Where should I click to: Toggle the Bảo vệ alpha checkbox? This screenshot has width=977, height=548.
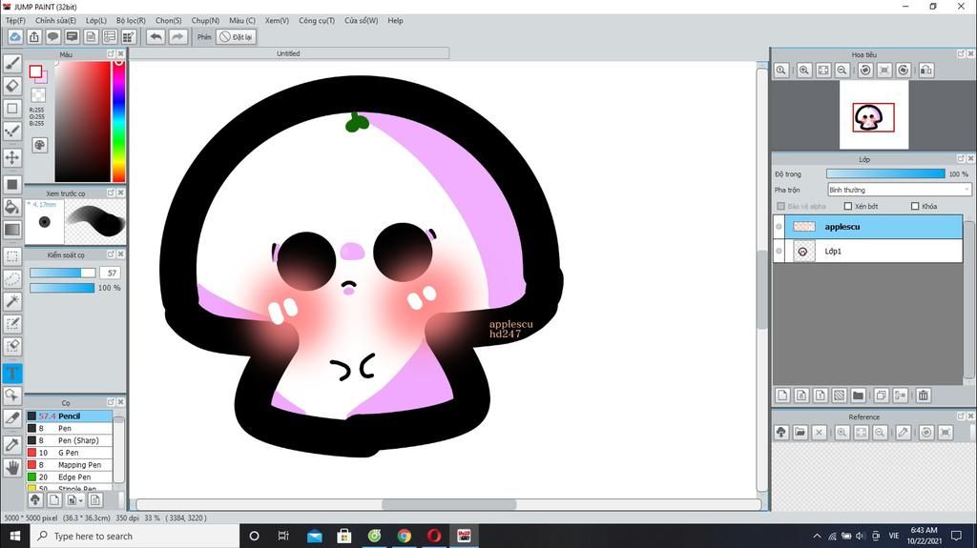[780, 206]
